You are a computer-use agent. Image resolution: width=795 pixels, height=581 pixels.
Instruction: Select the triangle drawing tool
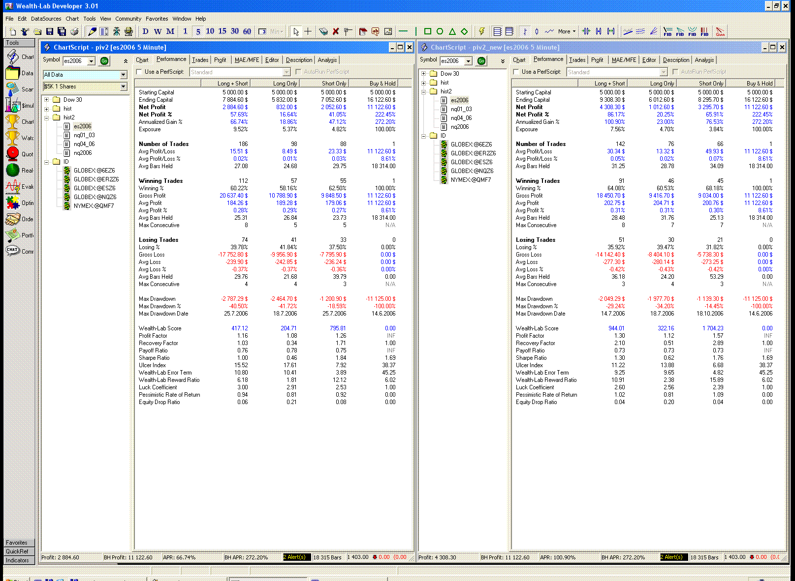(x=452, y=31)
